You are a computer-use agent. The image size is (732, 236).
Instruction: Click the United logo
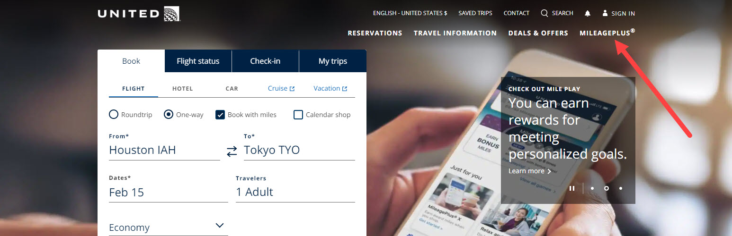click(x=139, y=14)
